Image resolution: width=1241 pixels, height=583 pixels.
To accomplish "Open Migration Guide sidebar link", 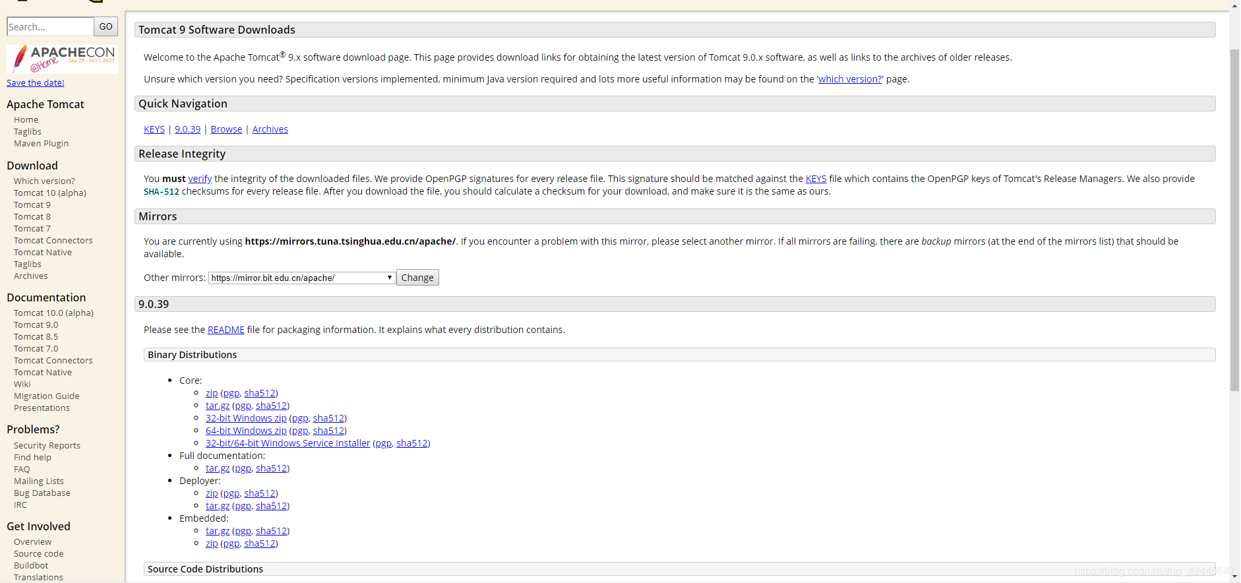I will click(x=47, y=396).
